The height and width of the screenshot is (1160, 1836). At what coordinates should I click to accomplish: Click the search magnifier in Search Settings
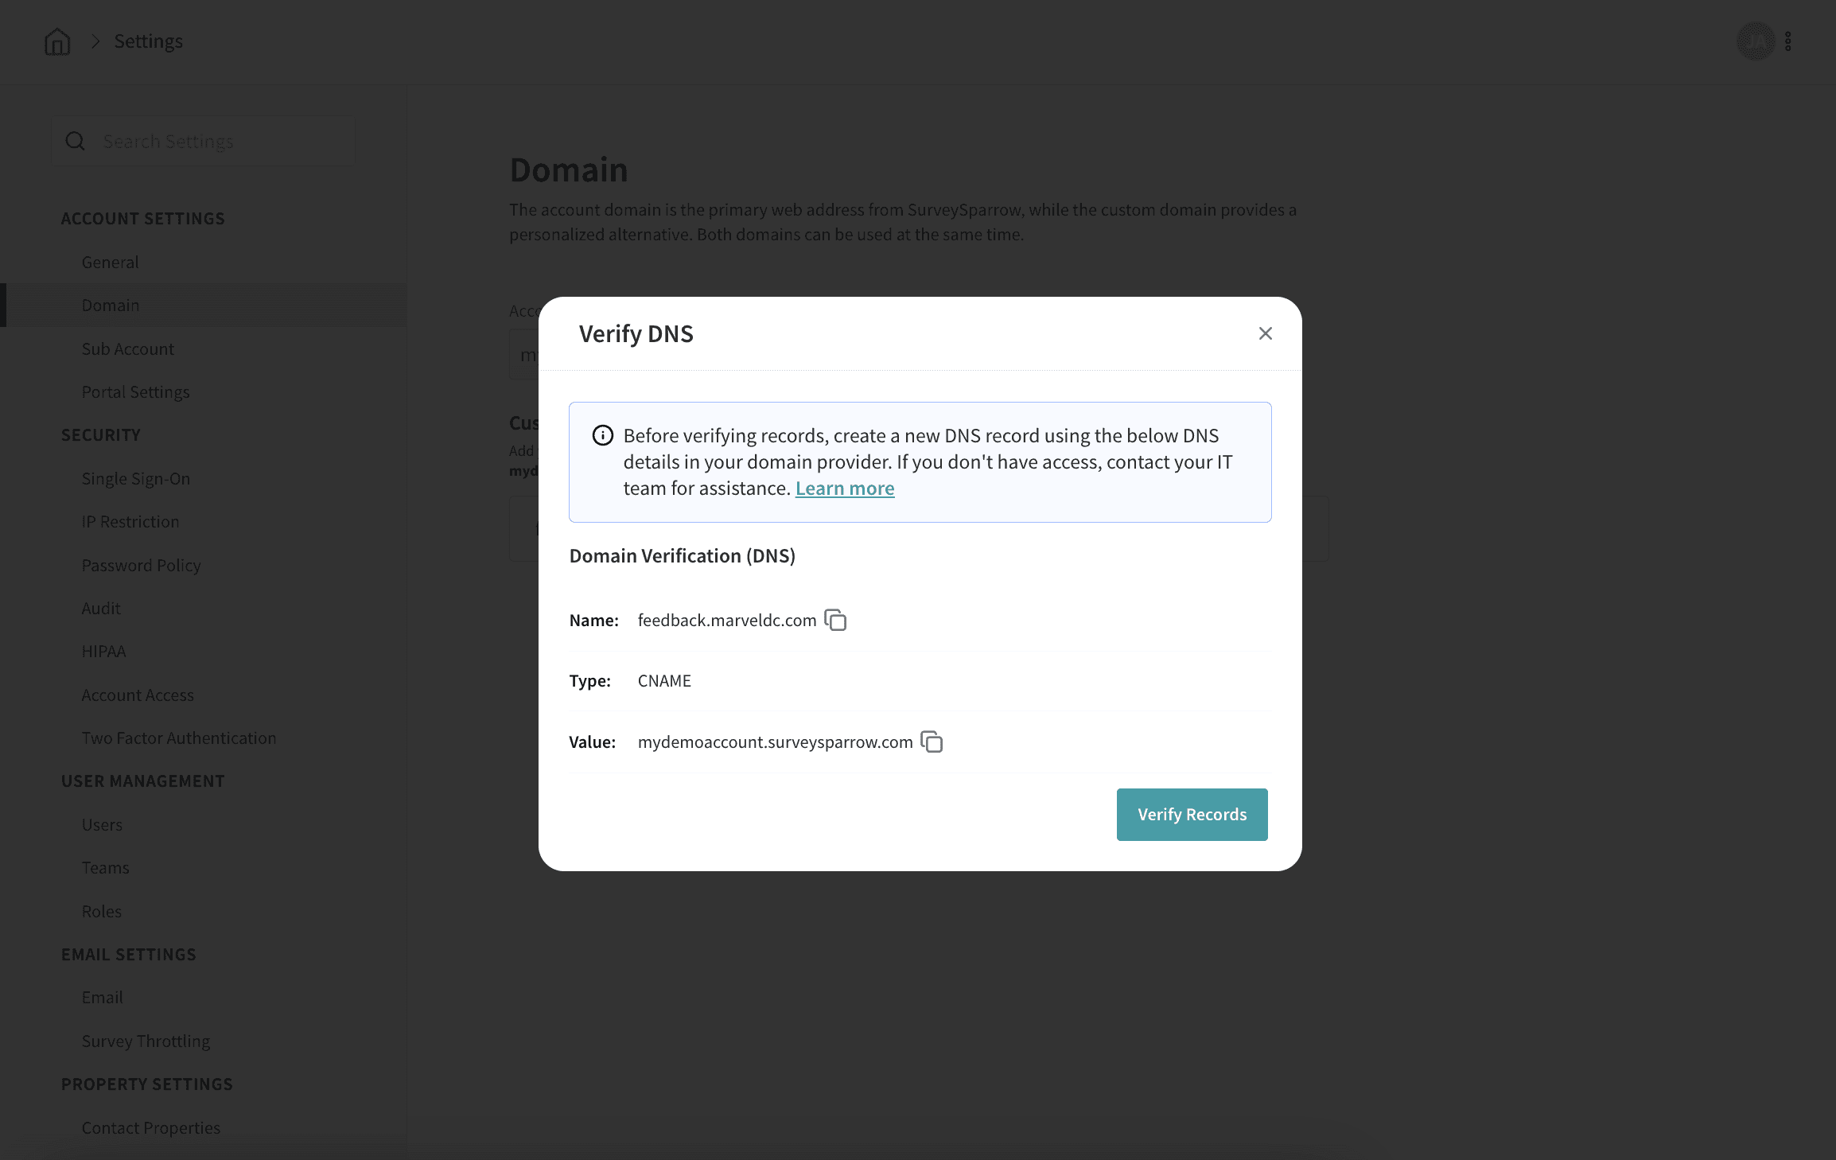point(76,141)
